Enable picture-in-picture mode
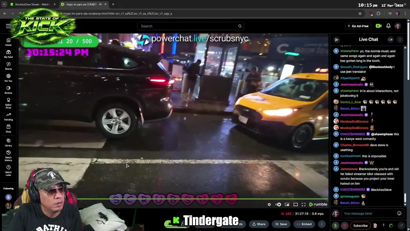Image resolution: width=410 pixels, height=231 pixels. click(287, 204)
